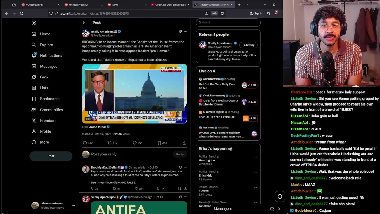
Task: Play the Capitol Hill video thumbnail
Action: 134,94
